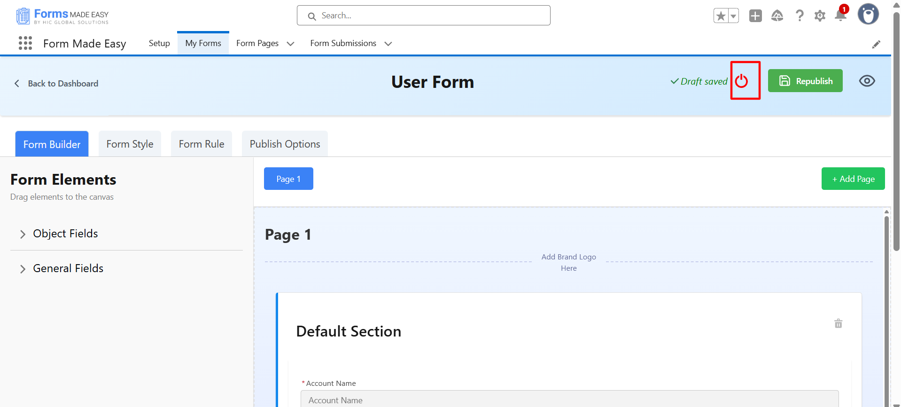Viewport: 901px width, 407px height.
Task: Open the Publish Options tab
Action: click(285, 144)
